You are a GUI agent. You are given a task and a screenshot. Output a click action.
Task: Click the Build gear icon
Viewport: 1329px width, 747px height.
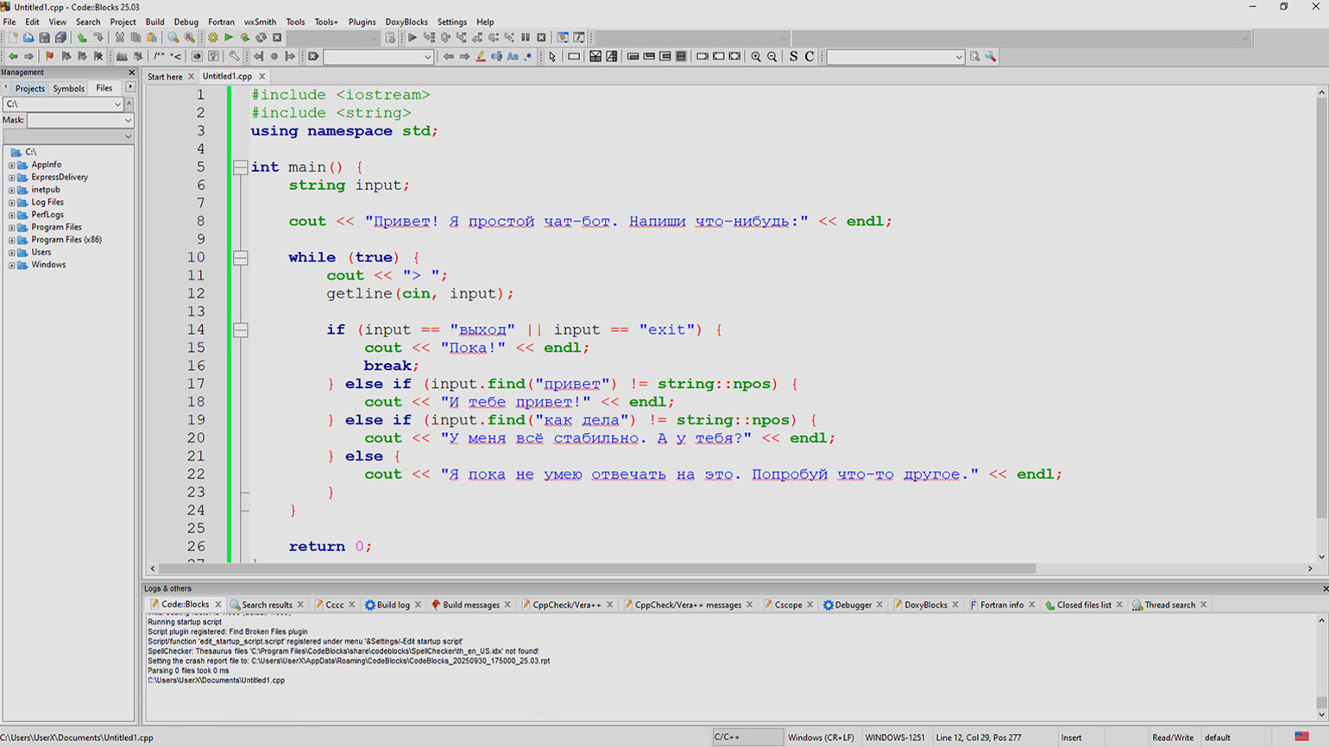(x=213, y=38)
